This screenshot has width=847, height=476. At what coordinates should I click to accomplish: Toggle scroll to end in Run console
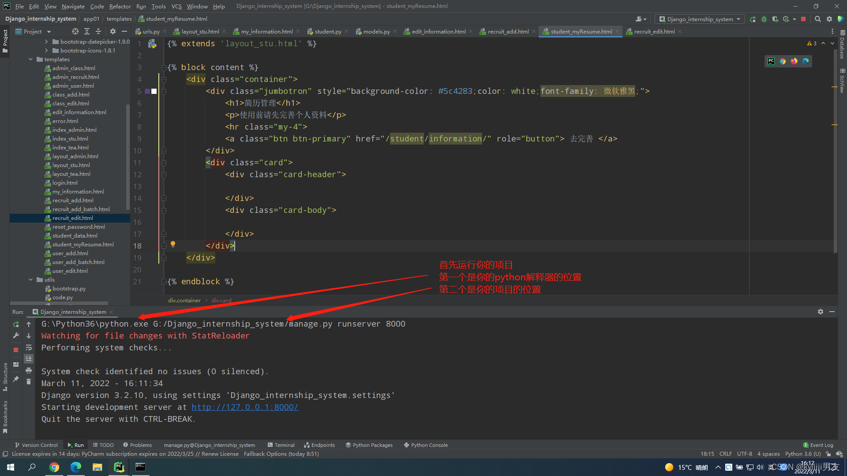click(29, 359)
